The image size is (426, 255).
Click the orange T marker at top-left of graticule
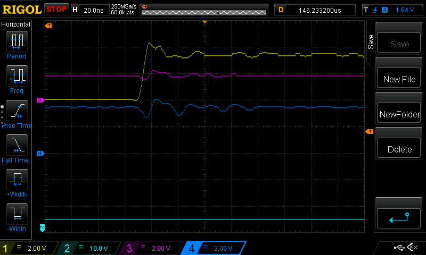[x=48, y=26]
